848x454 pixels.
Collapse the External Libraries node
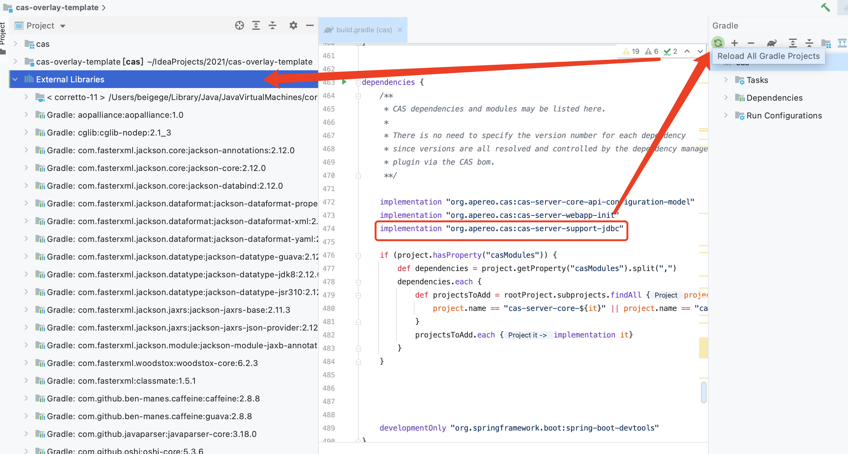coord(15,79)
